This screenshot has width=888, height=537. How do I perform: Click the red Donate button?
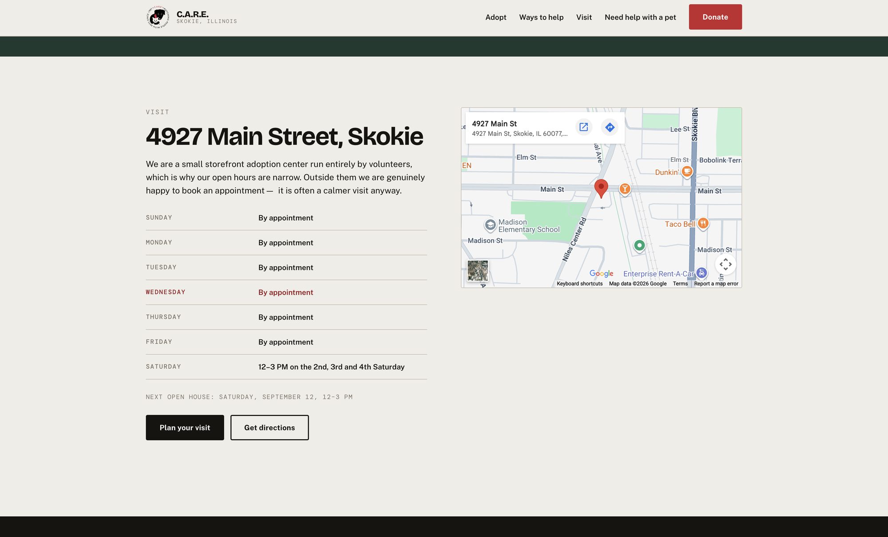click(715, 17)
